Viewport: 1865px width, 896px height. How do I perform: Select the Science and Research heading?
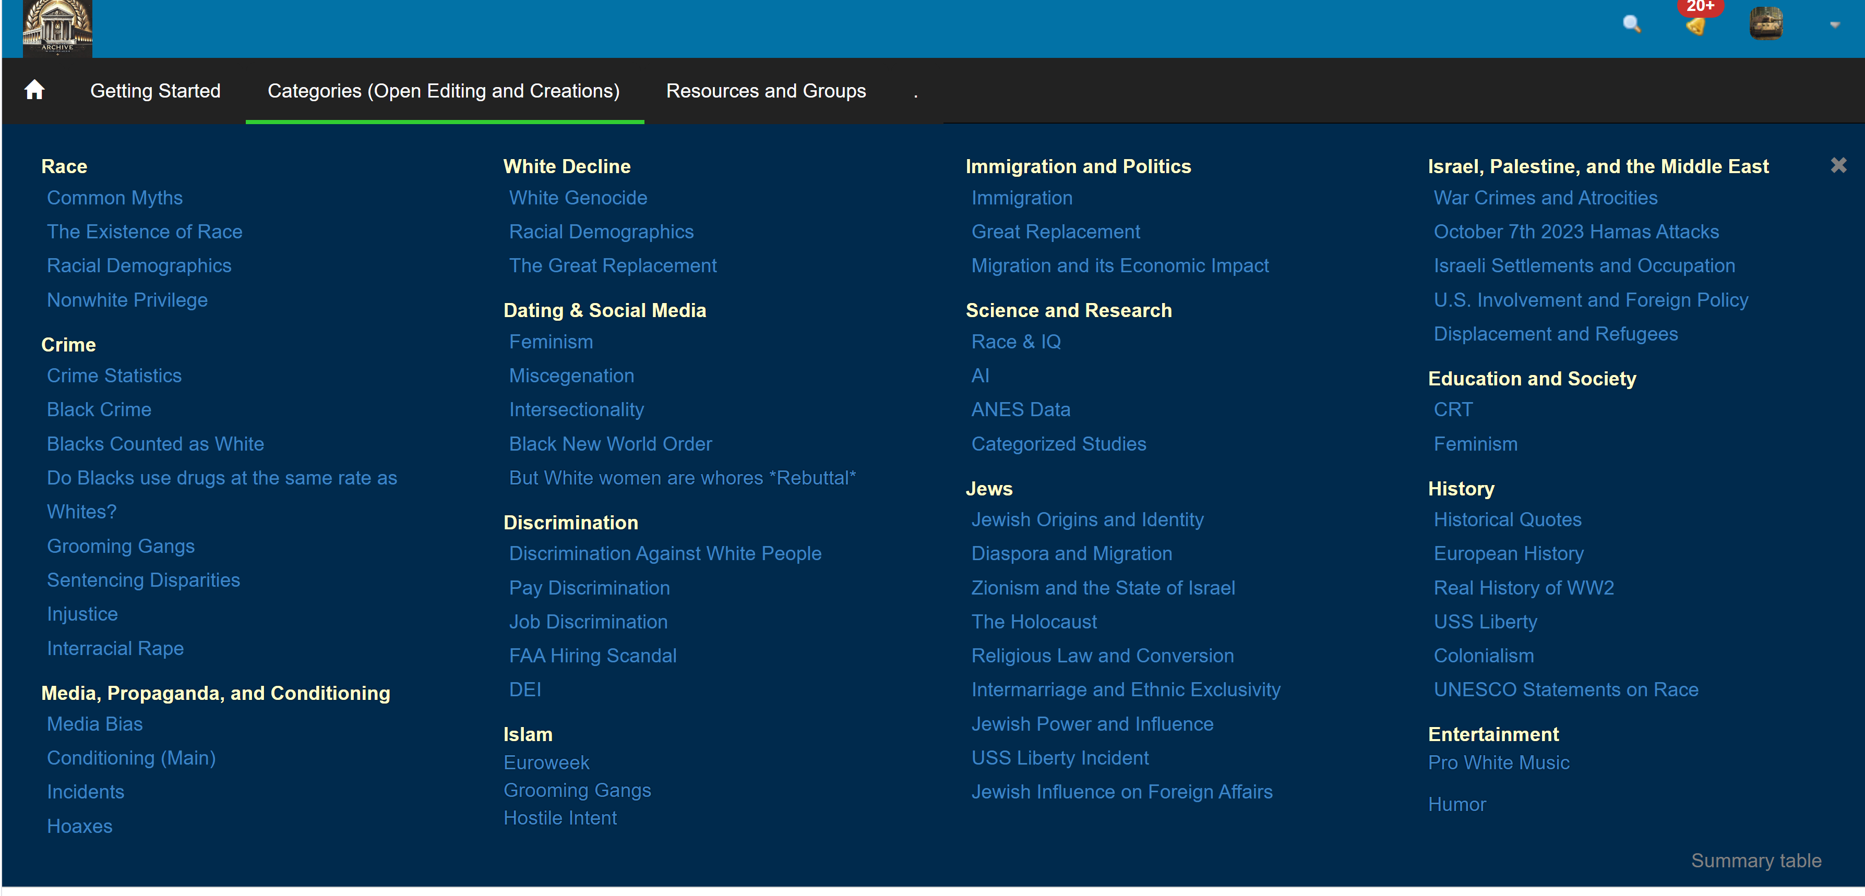[x=1068, y=310]
